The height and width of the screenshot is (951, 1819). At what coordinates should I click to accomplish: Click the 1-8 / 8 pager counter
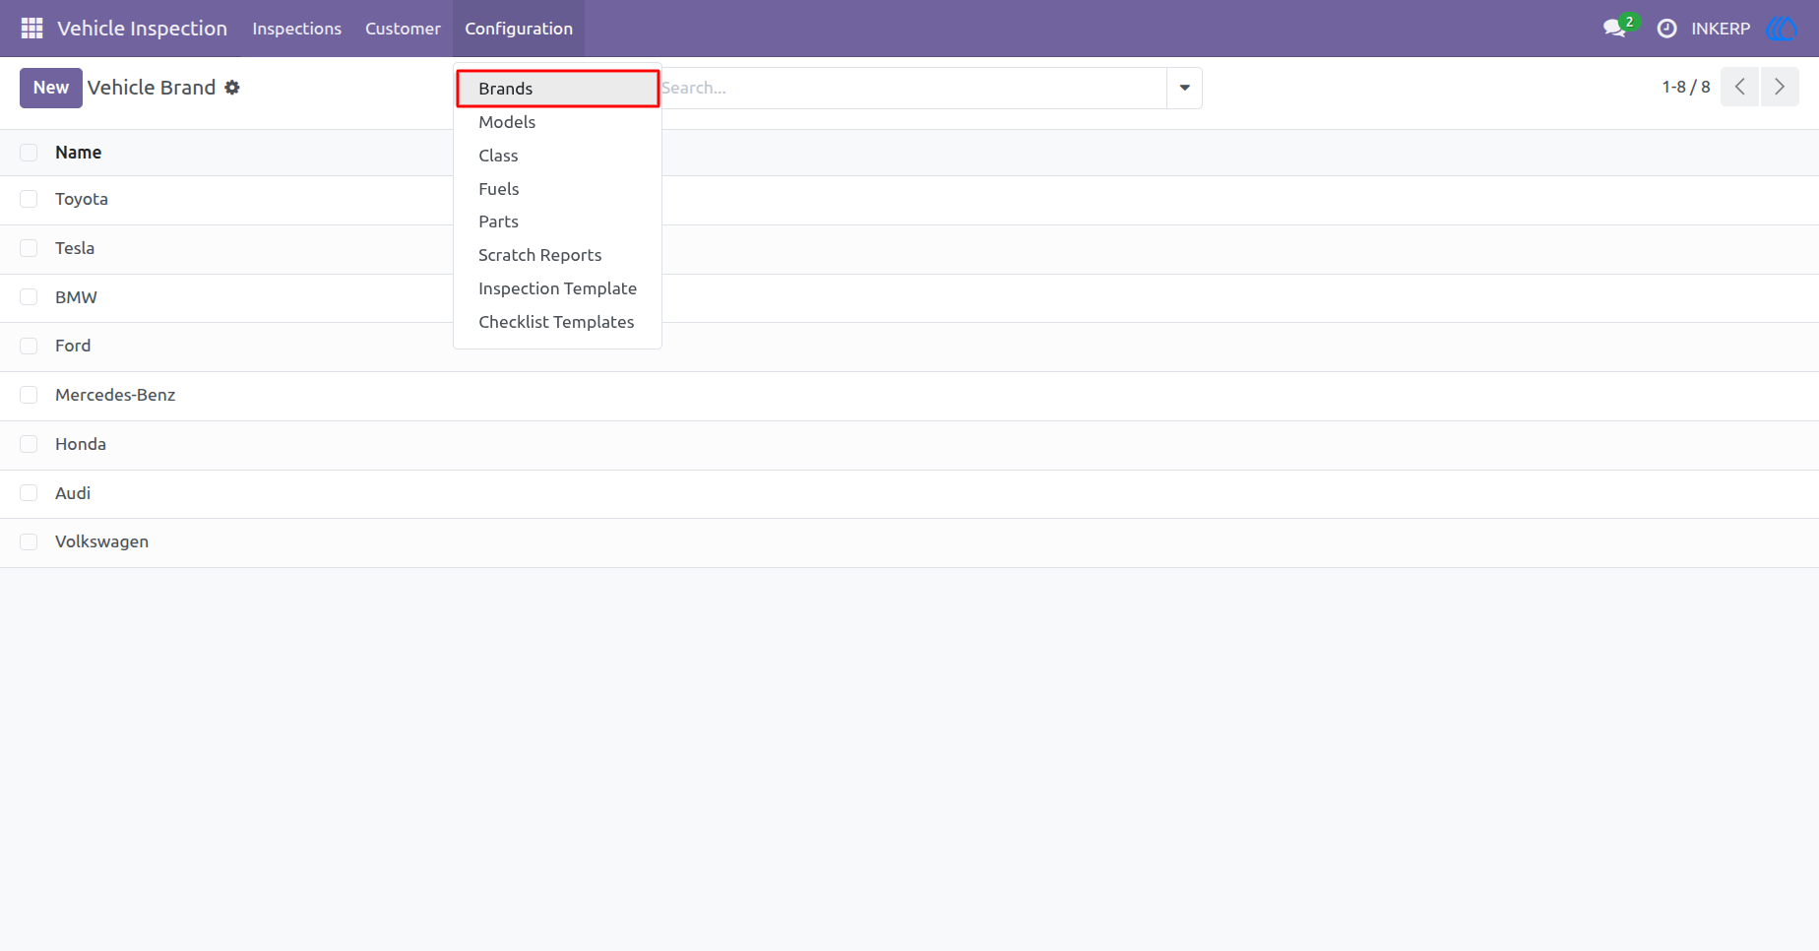tap(1686, 87)
